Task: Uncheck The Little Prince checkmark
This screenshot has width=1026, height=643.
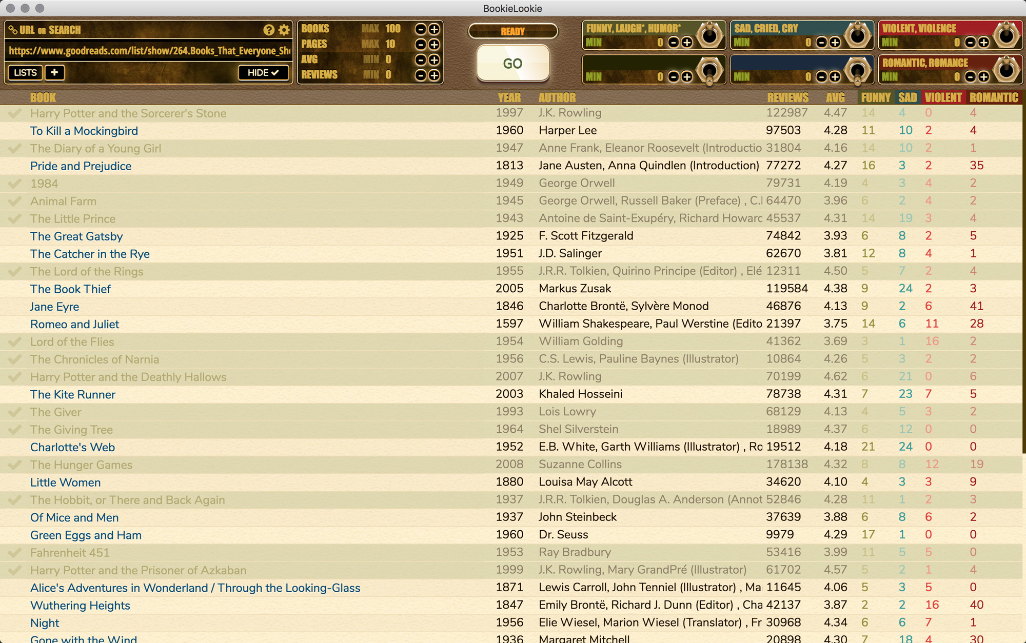Action: pyautogui.click(x=15, y=218)
